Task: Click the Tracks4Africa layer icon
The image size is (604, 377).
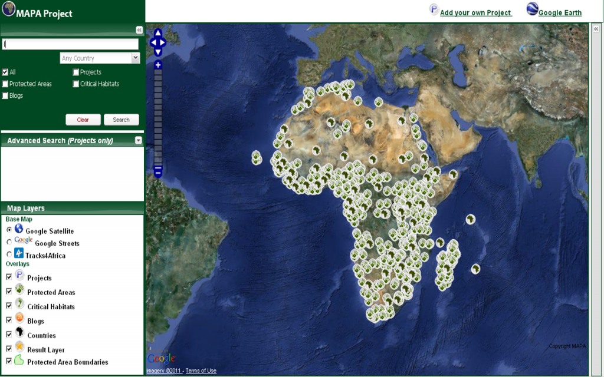Action: point(19,253)
